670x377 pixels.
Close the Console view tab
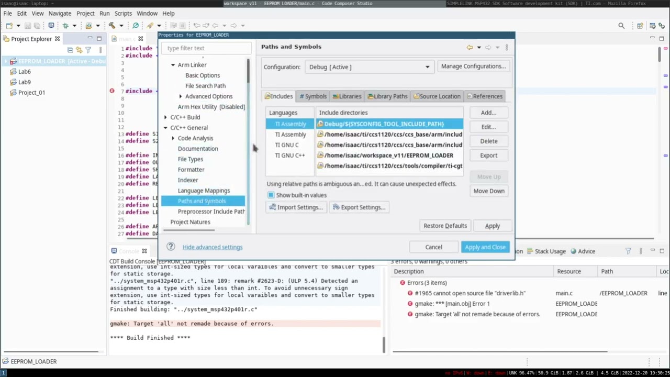[x=144, y=251]
